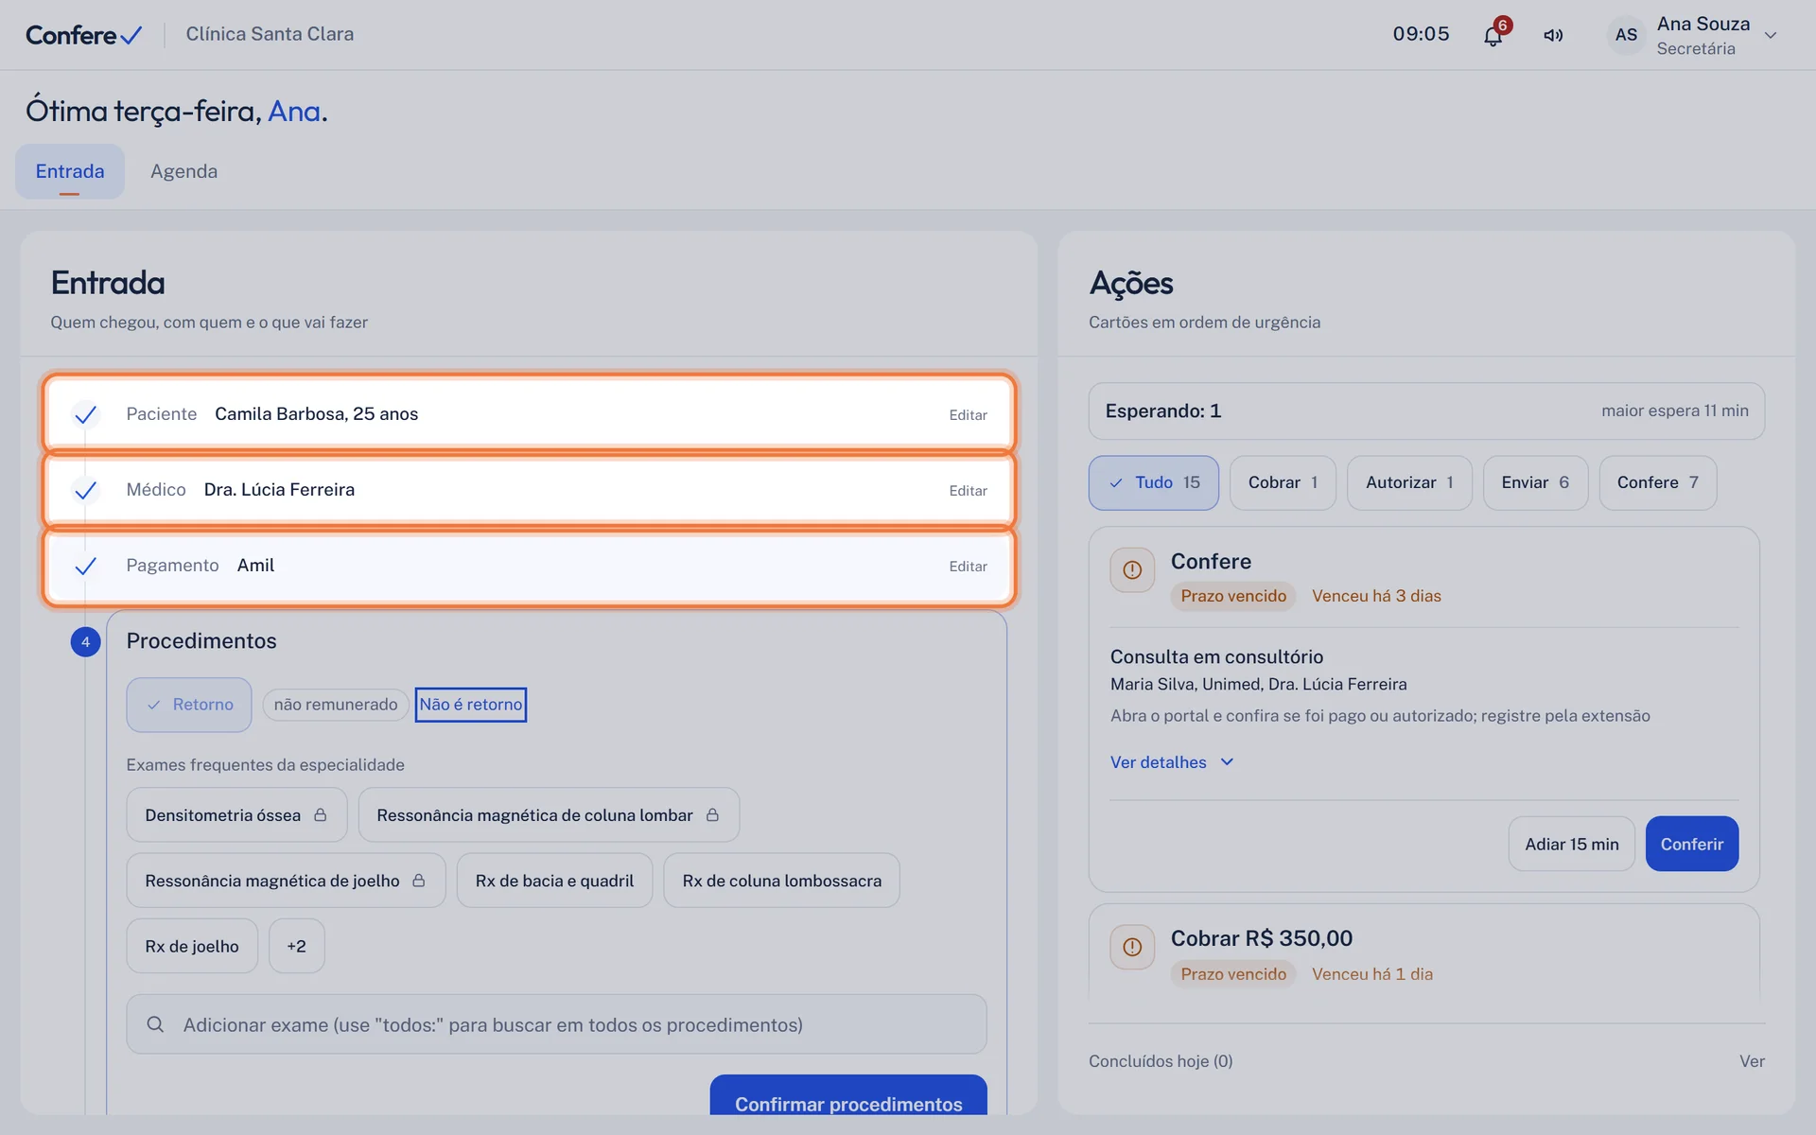The image size is (1816, 1135).
Task: Expand Ver detalhes in Confere card
Action: pyautogui.click(x=1172, y=762)
